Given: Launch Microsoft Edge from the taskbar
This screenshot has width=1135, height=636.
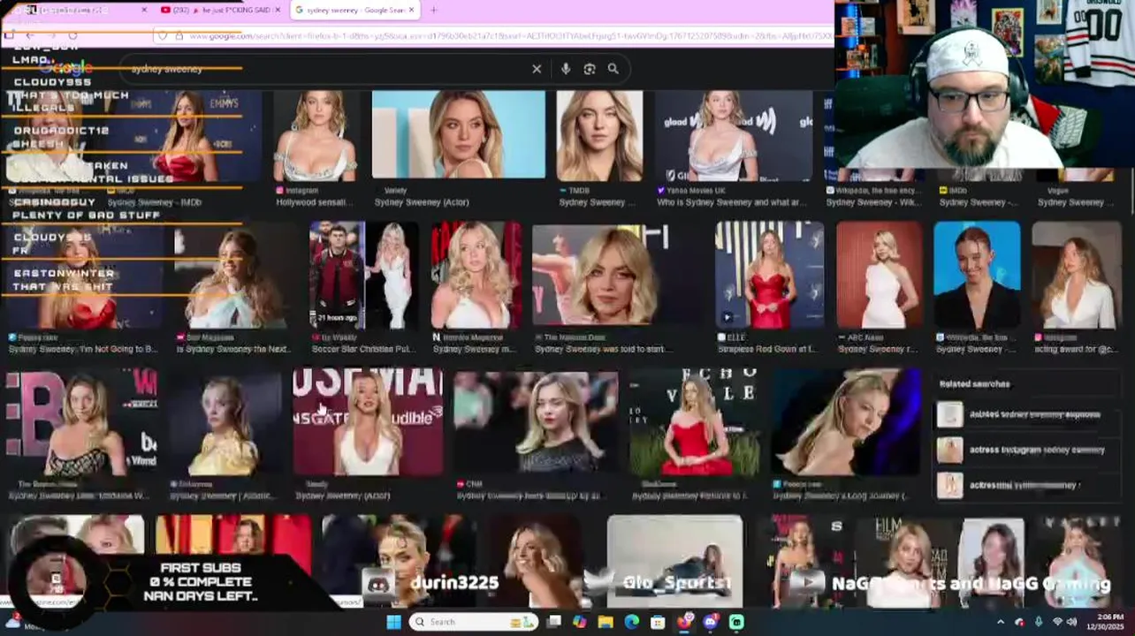Looking at the screenshot, I should tap(632, 622).
